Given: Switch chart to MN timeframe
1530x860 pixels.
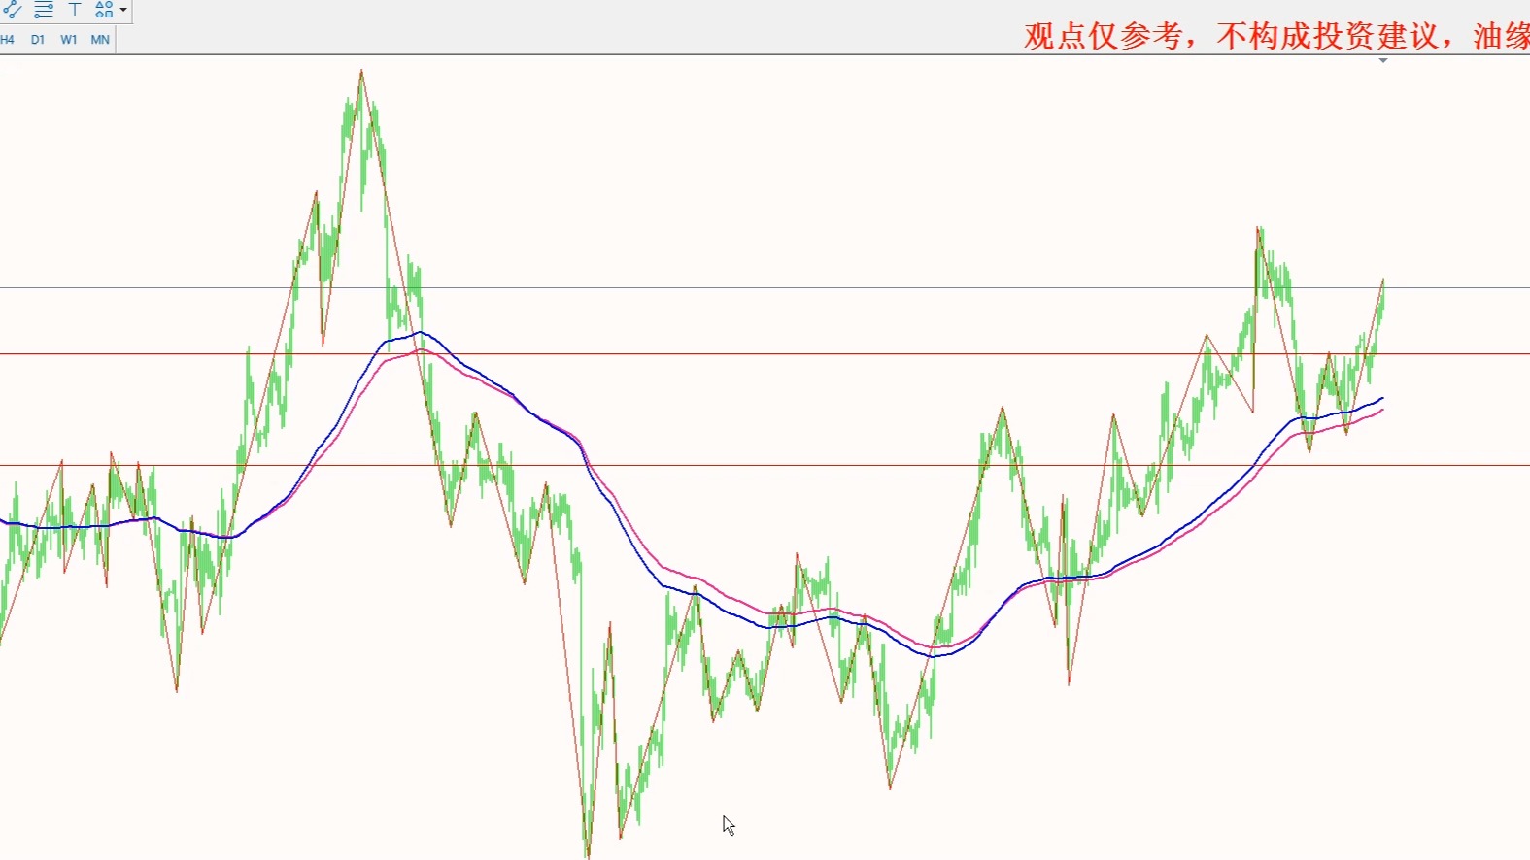Looking at the screenshot, I should [100, 40].
